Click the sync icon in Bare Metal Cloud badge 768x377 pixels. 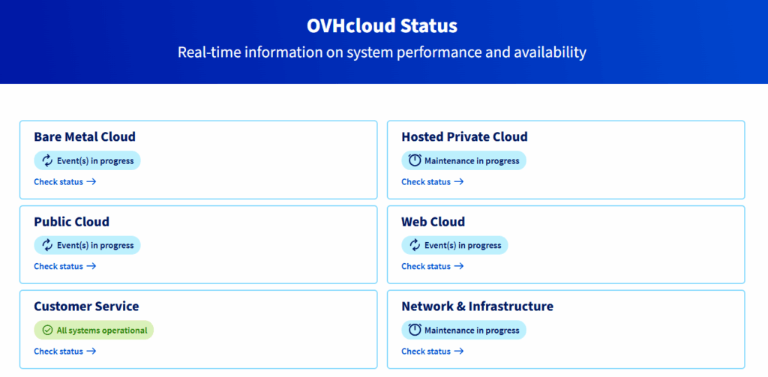[x=47, y=160]
